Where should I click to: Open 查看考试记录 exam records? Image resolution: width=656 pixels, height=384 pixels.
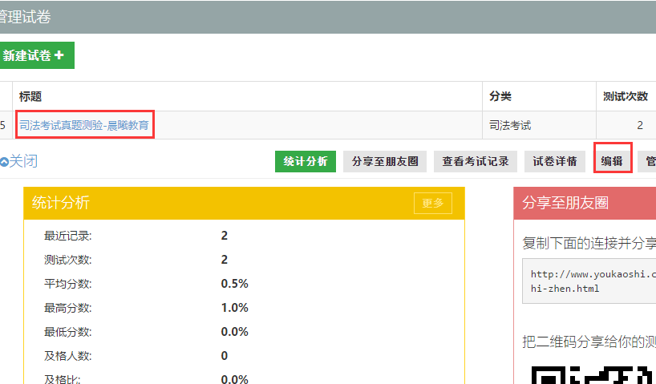[476, 161]
